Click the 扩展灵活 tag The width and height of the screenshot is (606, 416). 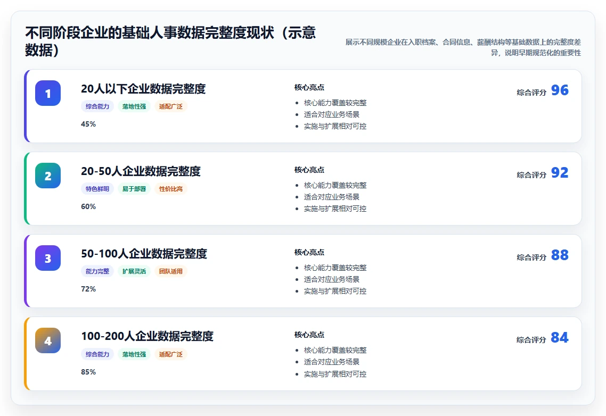click(x=134, y=271)
